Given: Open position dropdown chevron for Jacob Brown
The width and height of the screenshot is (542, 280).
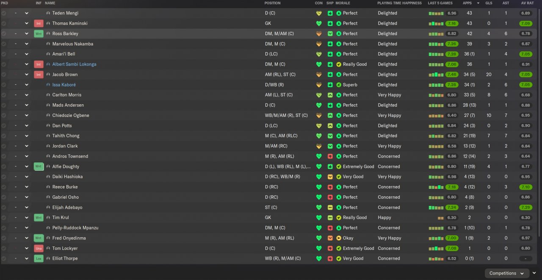Looking at the screenshot, I should [x=26, y=75].
